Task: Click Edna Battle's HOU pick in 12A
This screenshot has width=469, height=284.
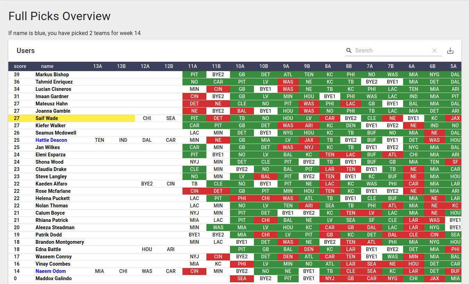Action: 147,249
